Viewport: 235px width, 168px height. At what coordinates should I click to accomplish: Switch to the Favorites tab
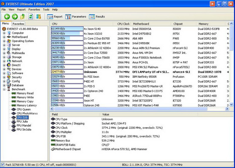[x=18, y=24]
